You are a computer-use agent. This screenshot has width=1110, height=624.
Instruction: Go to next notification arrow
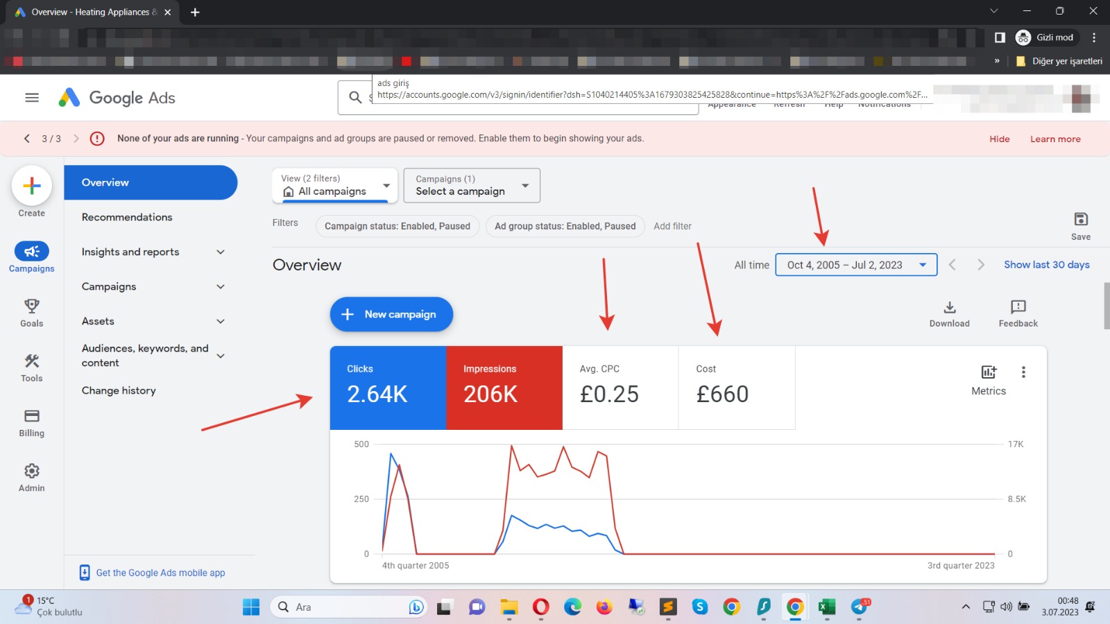[x=76, y=139]
